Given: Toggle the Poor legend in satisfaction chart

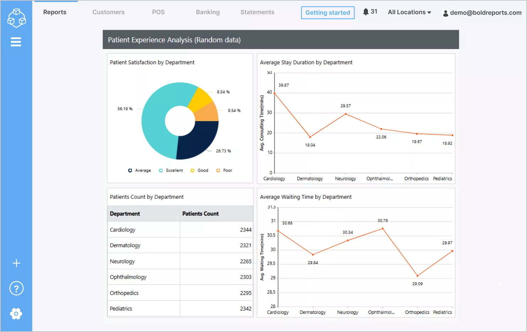Looking at the screenshot, I should 224,170.
